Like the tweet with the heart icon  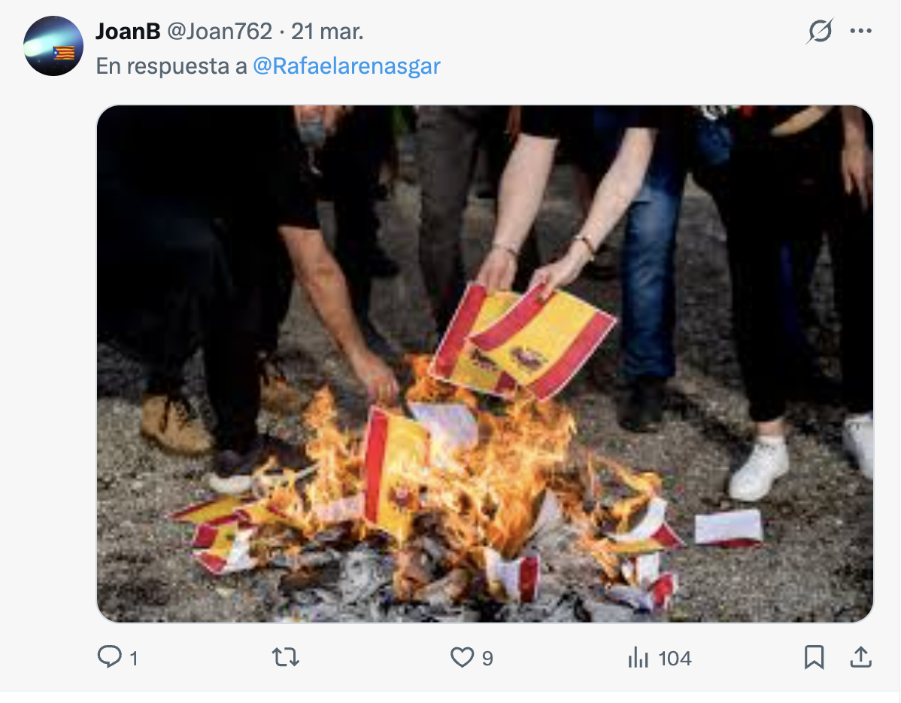click(462, 657)
